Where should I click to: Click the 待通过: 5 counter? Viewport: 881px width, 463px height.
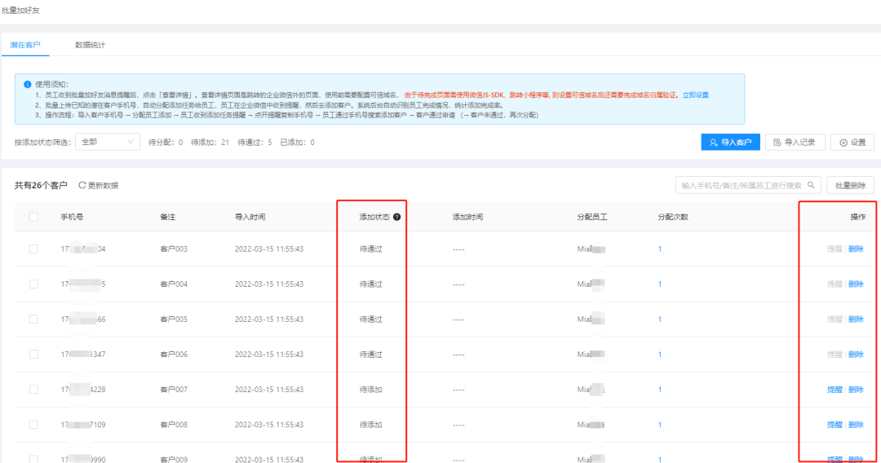coord(255,143)
